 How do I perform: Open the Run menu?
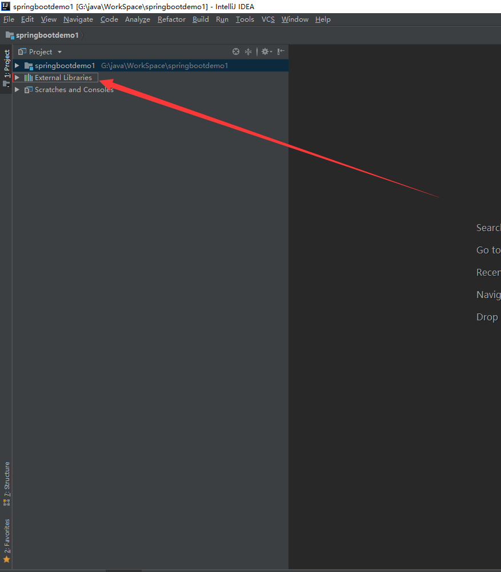(222, 19)
